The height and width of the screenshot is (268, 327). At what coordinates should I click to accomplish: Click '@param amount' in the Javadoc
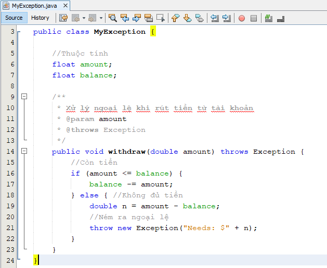pyautogui.click(x=96, y=119)
